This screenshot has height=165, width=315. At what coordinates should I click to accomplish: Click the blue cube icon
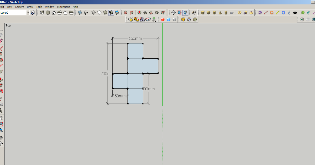(168, 19)
